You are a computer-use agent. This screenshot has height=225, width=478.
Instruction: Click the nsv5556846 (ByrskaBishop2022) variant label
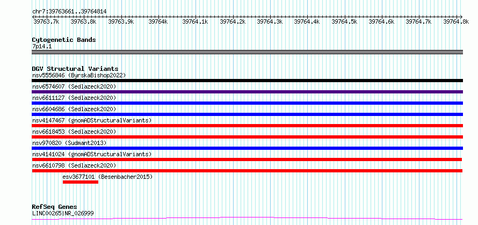click(x=79, y=75)
